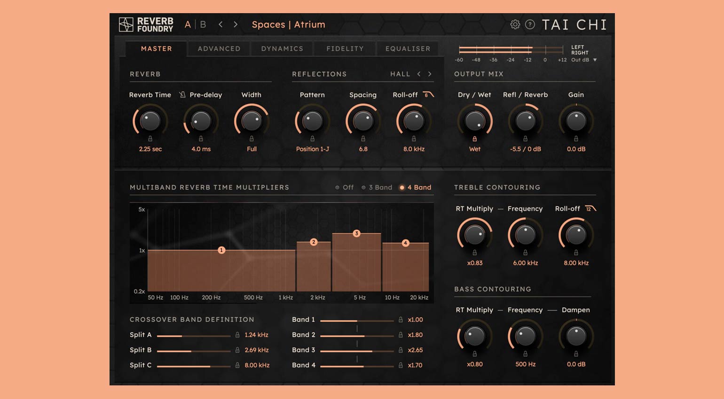
Task: Click the Band 1 multiplier slider
Action: click(x=357, y=320)
